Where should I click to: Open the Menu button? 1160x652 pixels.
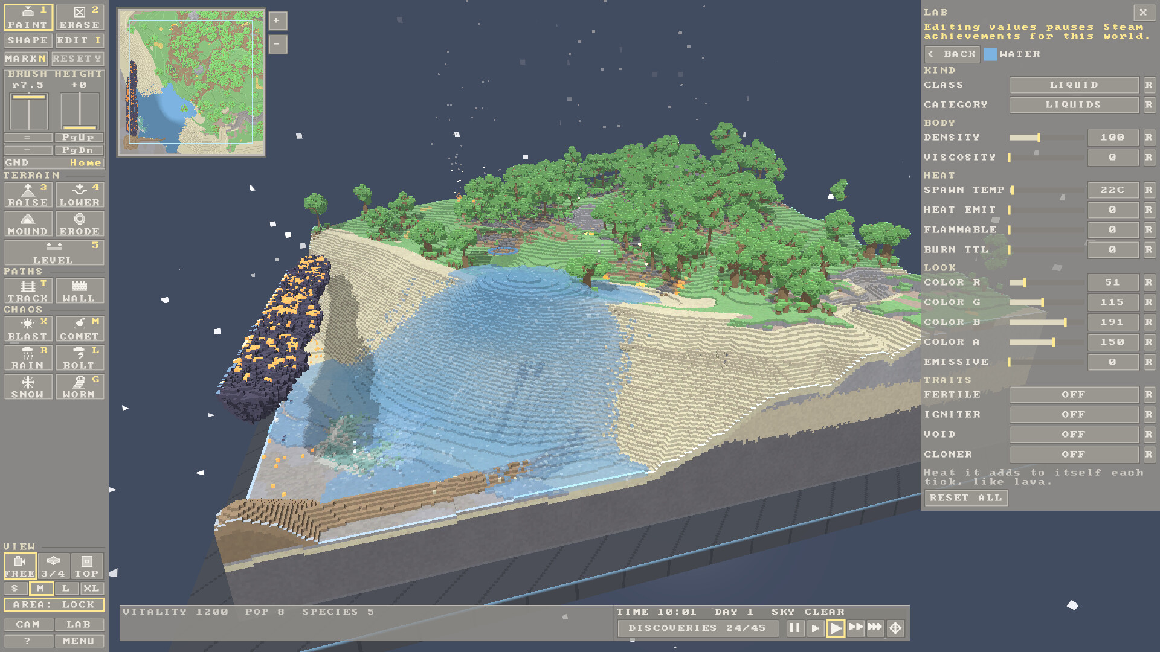tap(79, 641)
